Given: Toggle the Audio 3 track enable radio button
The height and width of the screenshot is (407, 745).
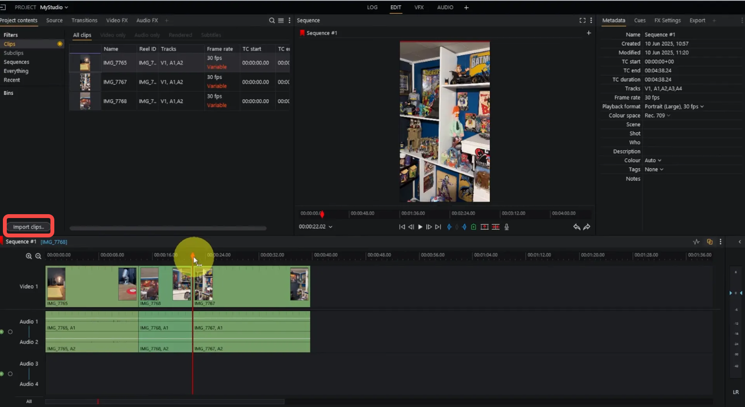Looking at the screenshot, I should click(10, 374).
